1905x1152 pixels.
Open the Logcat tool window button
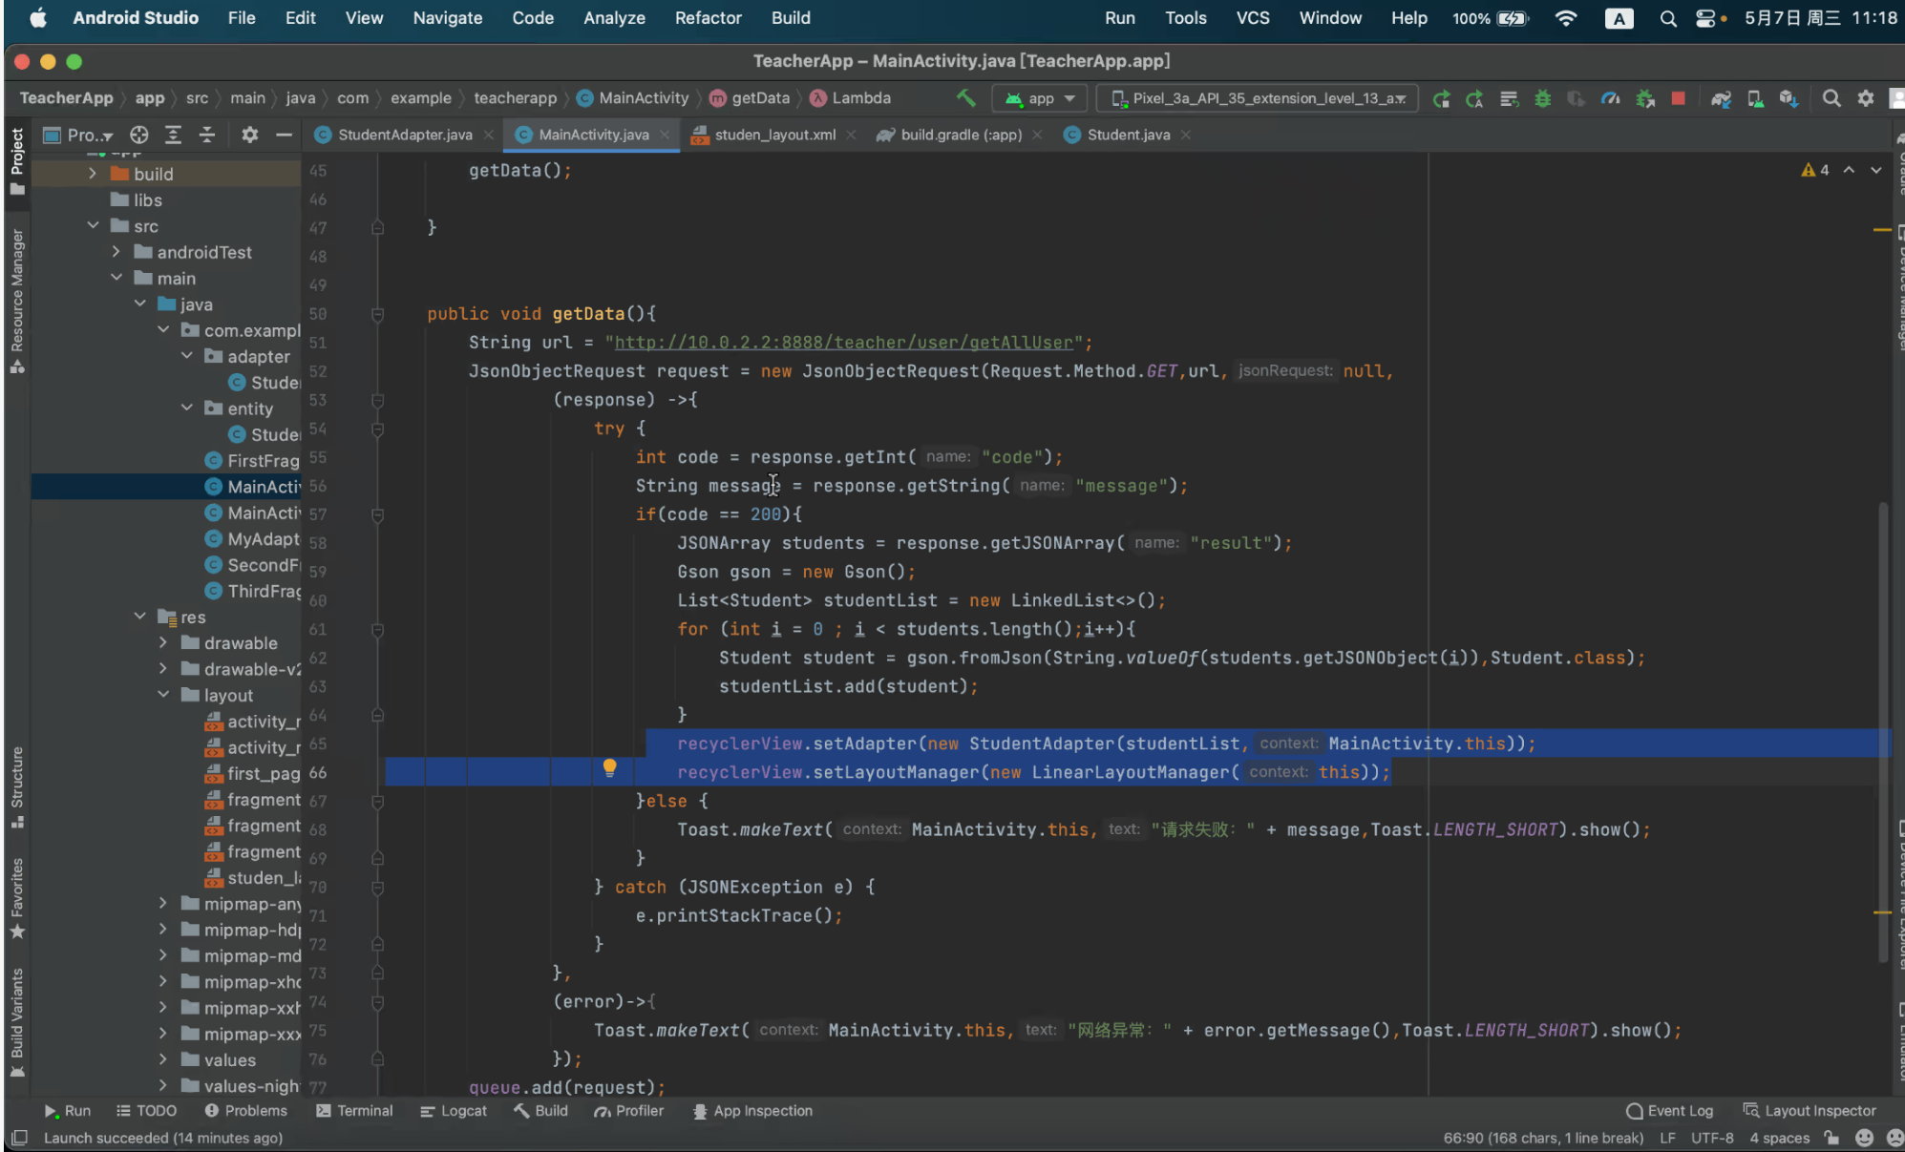(454, 1111)
